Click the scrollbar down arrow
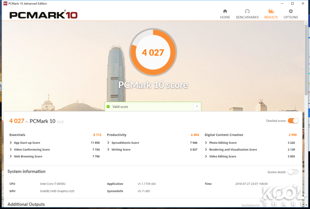The width and height of the screenshot is (310, 209). [306, 205]
